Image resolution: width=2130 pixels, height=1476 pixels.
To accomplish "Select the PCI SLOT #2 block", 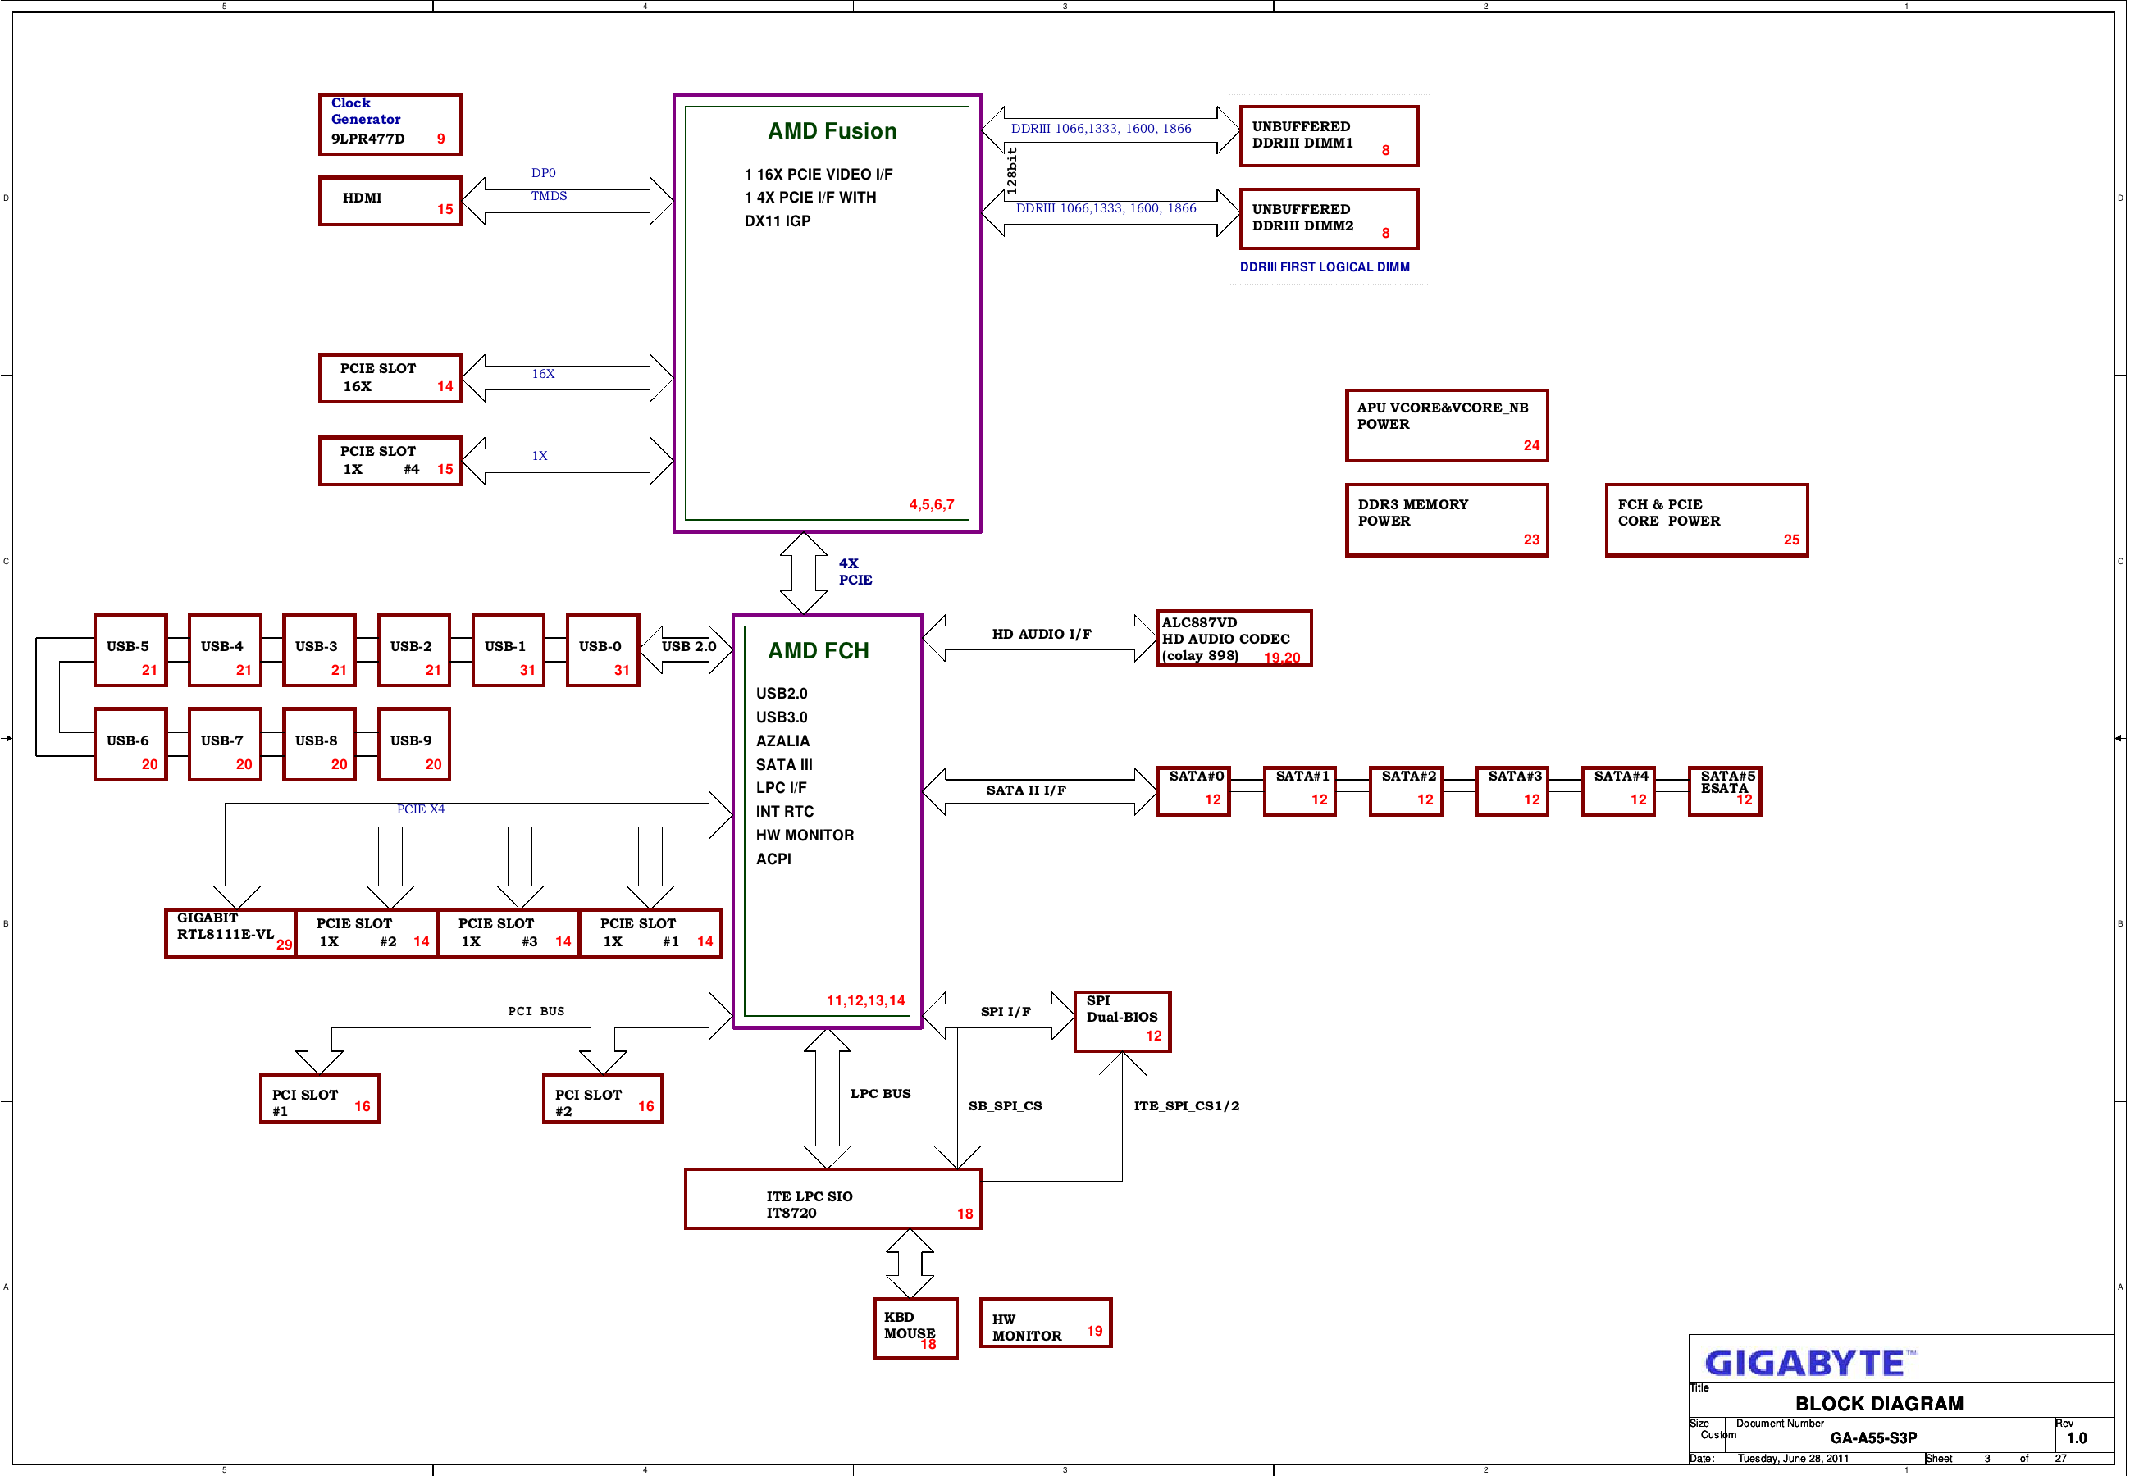I will coord(603,1100).
